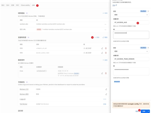Open the type dropdown above CF_ACCESS_AUD
151x113 pixels.
click(x=131, y=15)
